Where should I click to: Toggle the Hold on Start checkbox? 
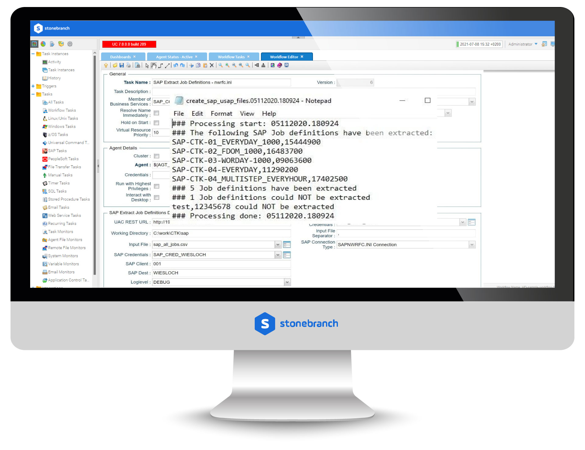coord(156,122)
